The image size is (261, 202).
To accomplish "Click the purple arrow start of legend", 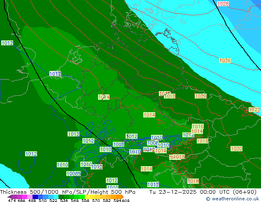I will (x=9, y=197).
